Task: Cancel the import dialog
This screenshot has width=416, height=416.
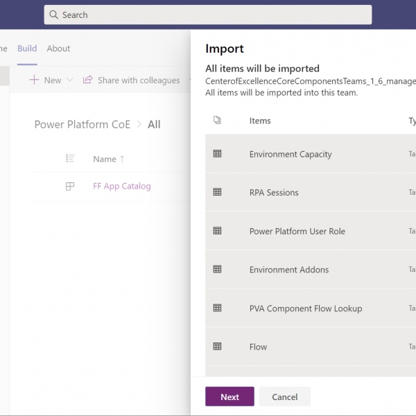Action: point(285,397)
